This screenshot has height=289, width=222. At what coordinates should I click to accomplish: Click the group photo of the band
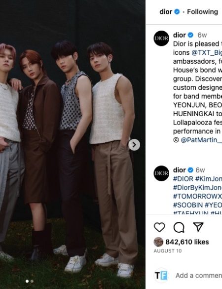click(73, 144)
